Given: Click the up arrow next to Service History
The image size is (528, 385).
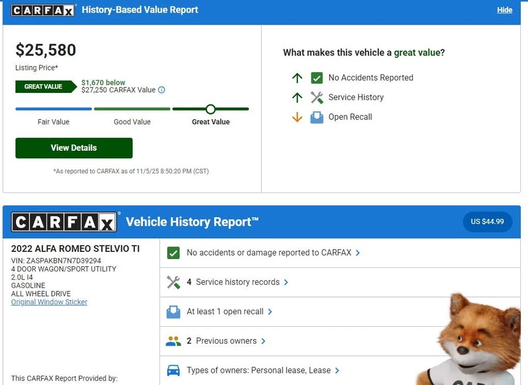Looking at the screenshot, I should [297, 98].
